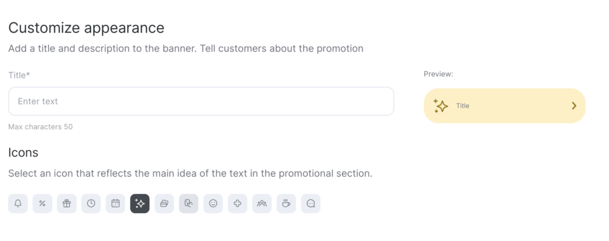Click the Customize appearance heading

coord(86,27)
